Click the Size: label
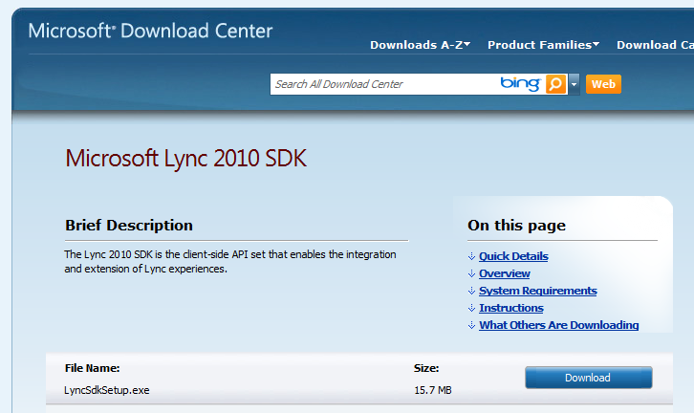The height and width of the screenshot is (413, 694). 426,368
